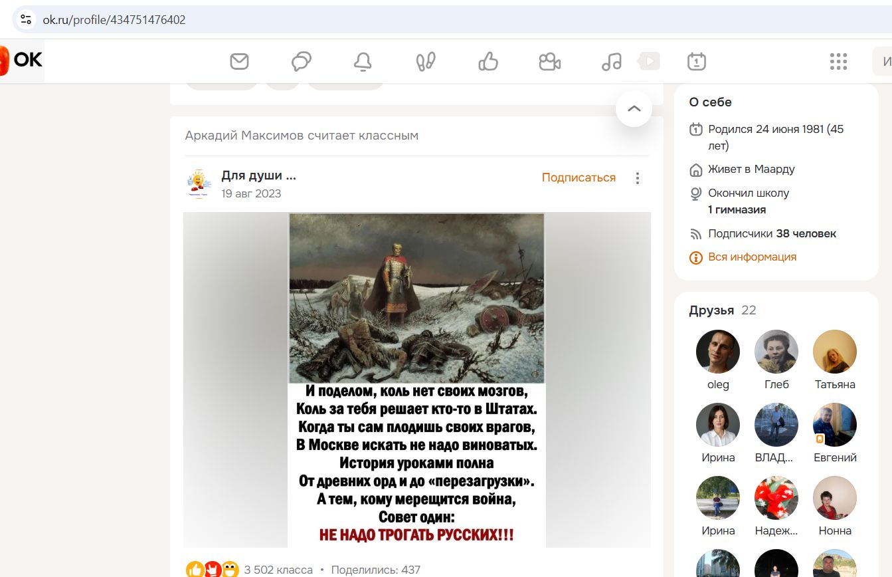Open friend Нонна's avatar
Viewport: 892px width, 577px height.
pos(835,498)
